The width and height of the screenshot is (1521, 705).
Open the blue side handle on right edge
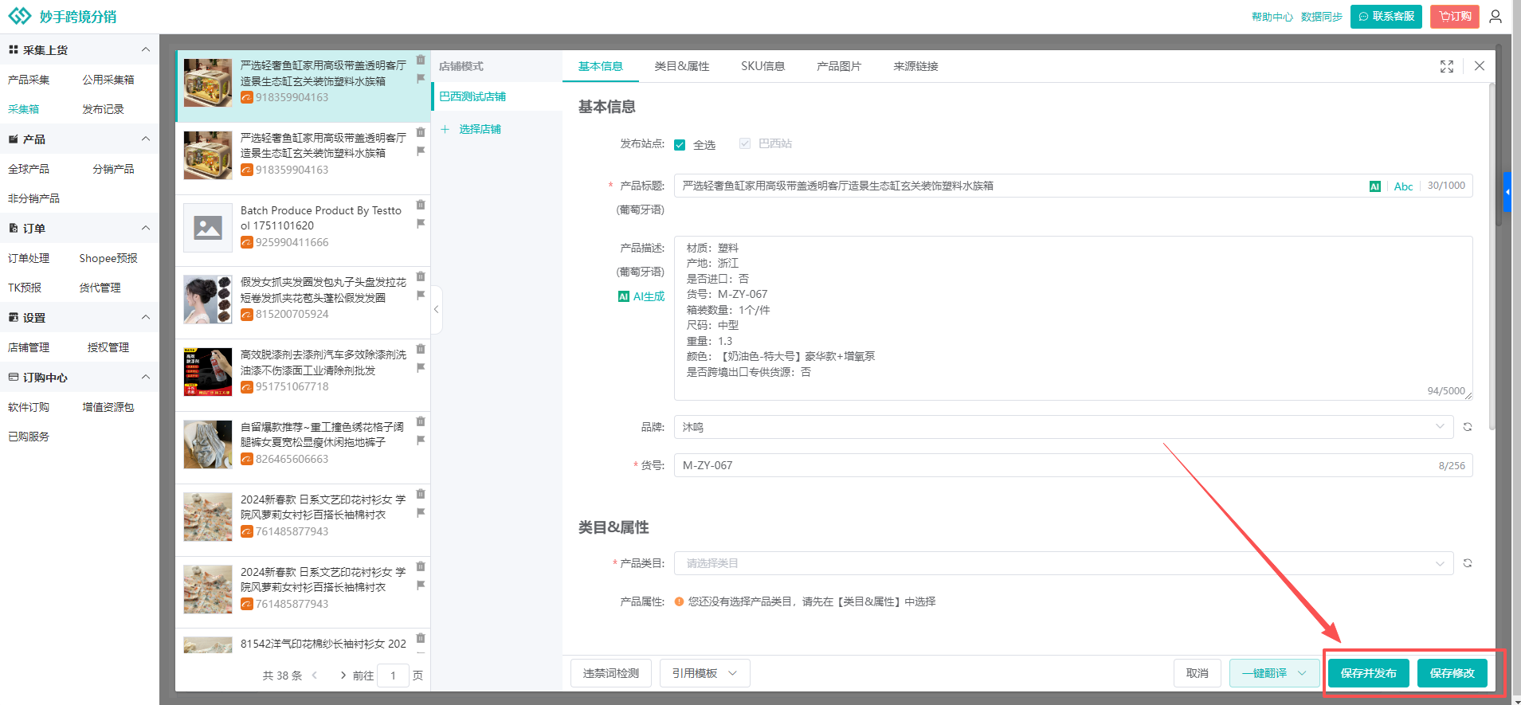[1507, 192]
